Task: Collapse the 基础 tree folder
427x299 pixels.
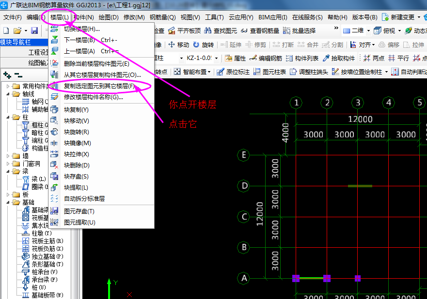Action: pos(8,203)
